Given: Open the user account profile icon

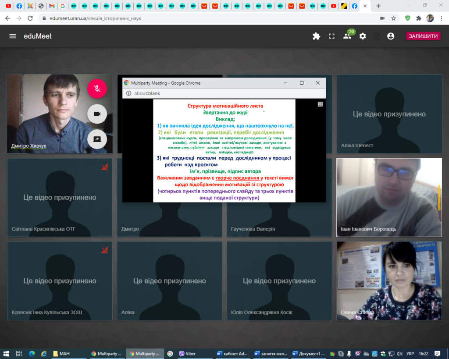Looking at the screenshot, I should click(391, 36).
